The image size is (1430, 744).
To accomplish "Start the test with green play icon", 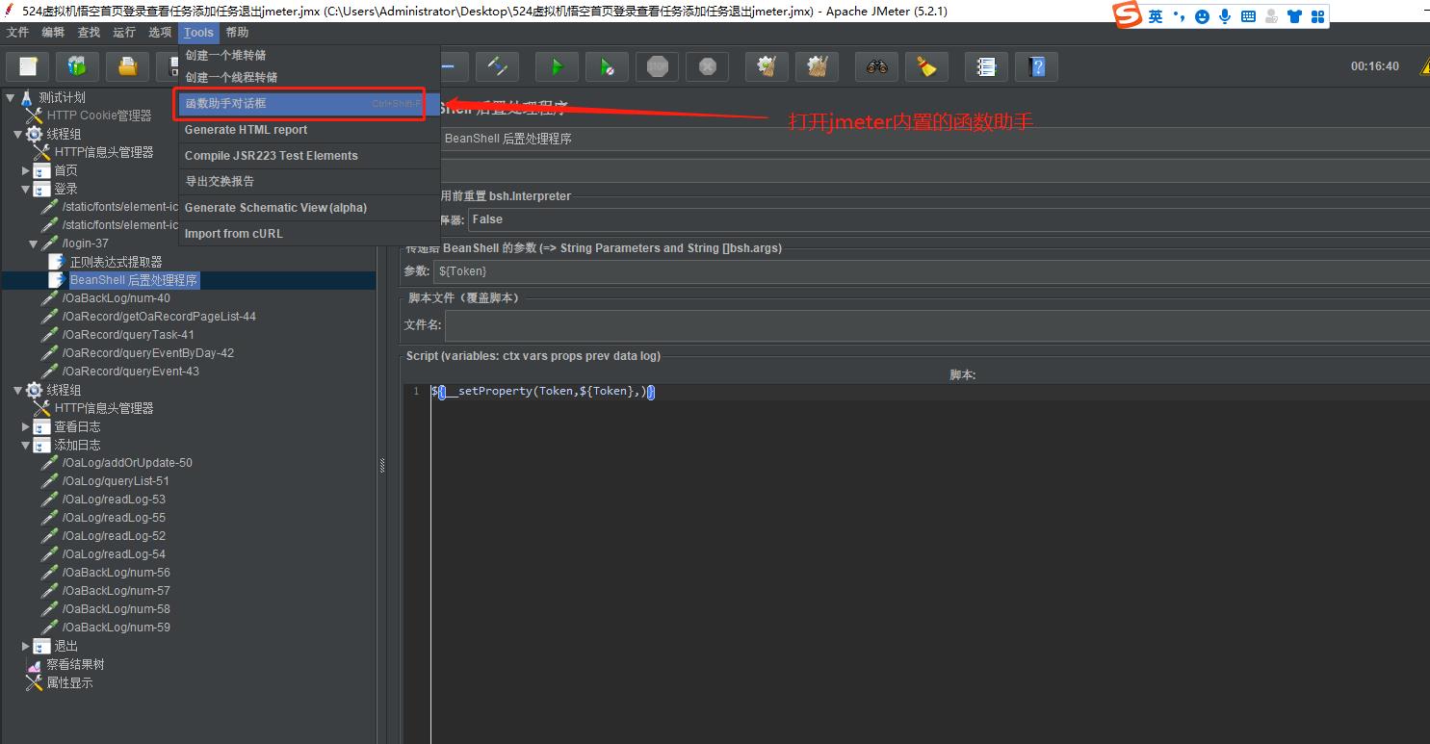I will click(557, 66).
